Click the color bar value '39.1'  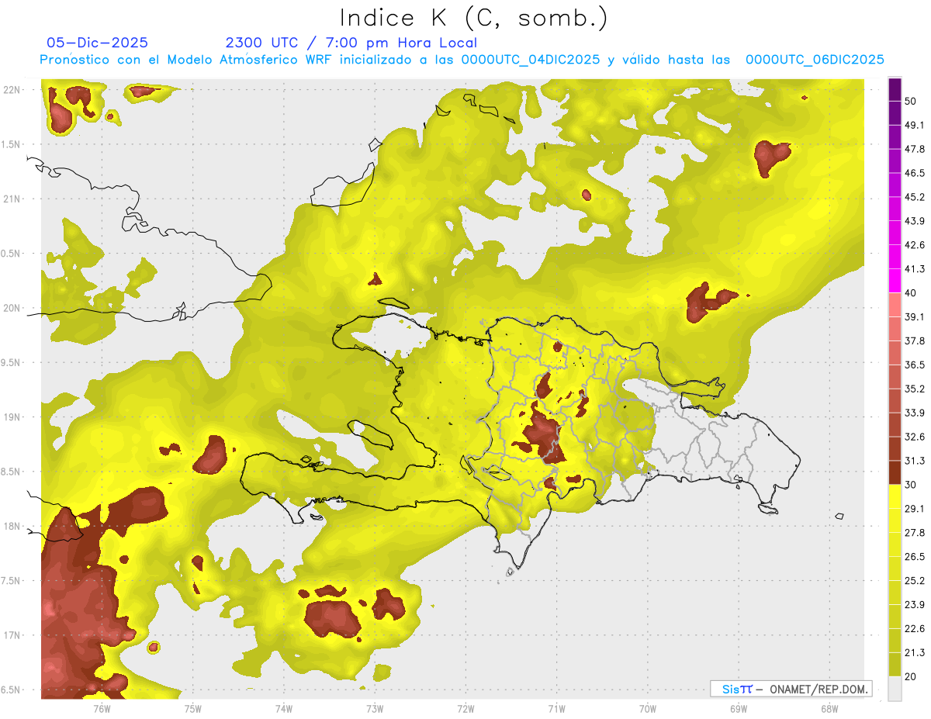pyautogui.click(x=915, y=316)
